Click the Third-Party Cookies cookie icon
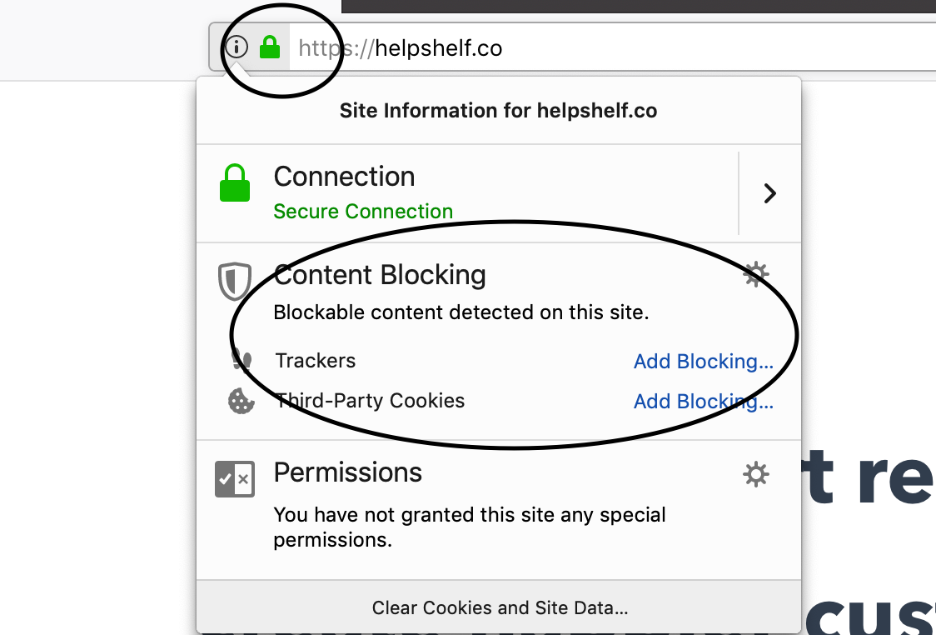Image resolution: width=936 pixels, height=635 pixels. [x=241, y=401]
